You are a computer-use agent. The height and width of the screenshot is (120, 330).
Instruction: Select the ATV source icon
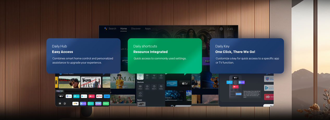pos(147,76)
